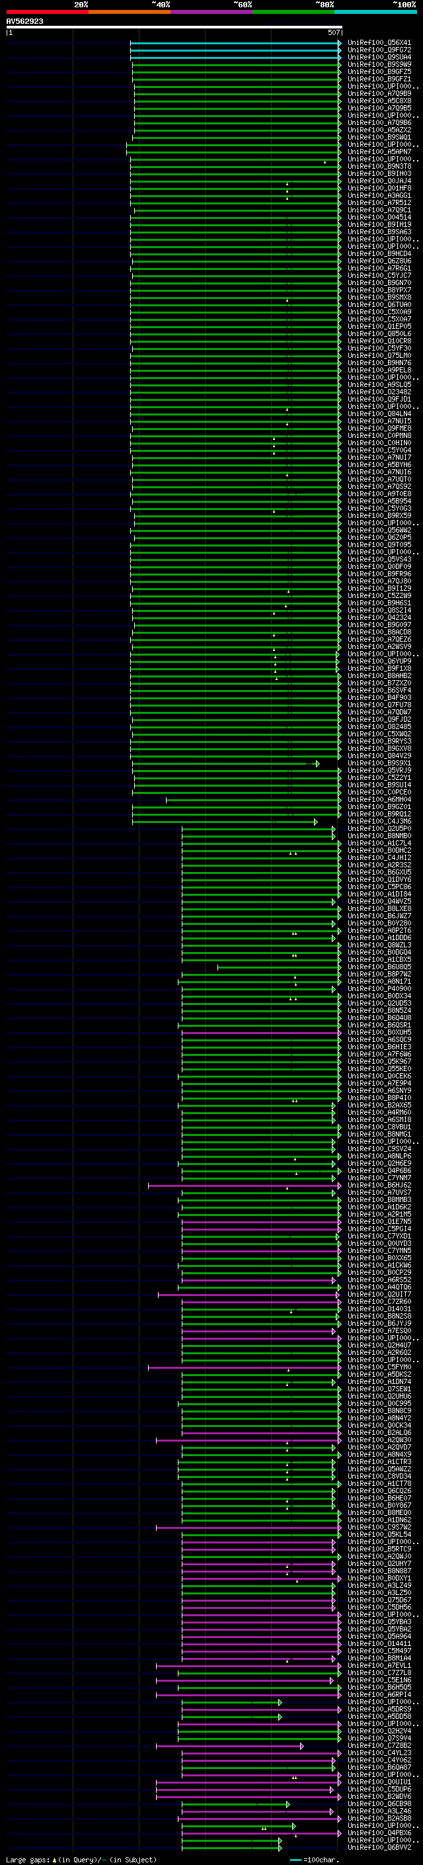Click the UniRef100_Q6BVV2 label
Image resolution: width=423 pixels, height=1865 pixels.
379,1848
